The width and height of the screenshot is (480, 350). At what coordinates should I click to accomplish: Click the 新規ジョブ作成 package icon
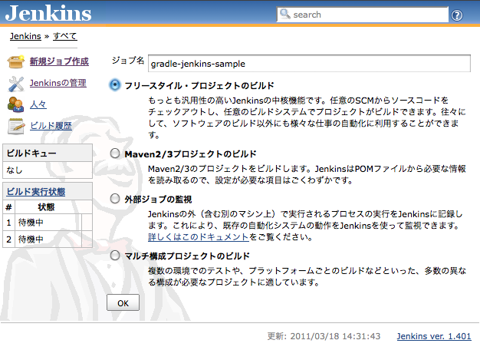click(16, 61)
